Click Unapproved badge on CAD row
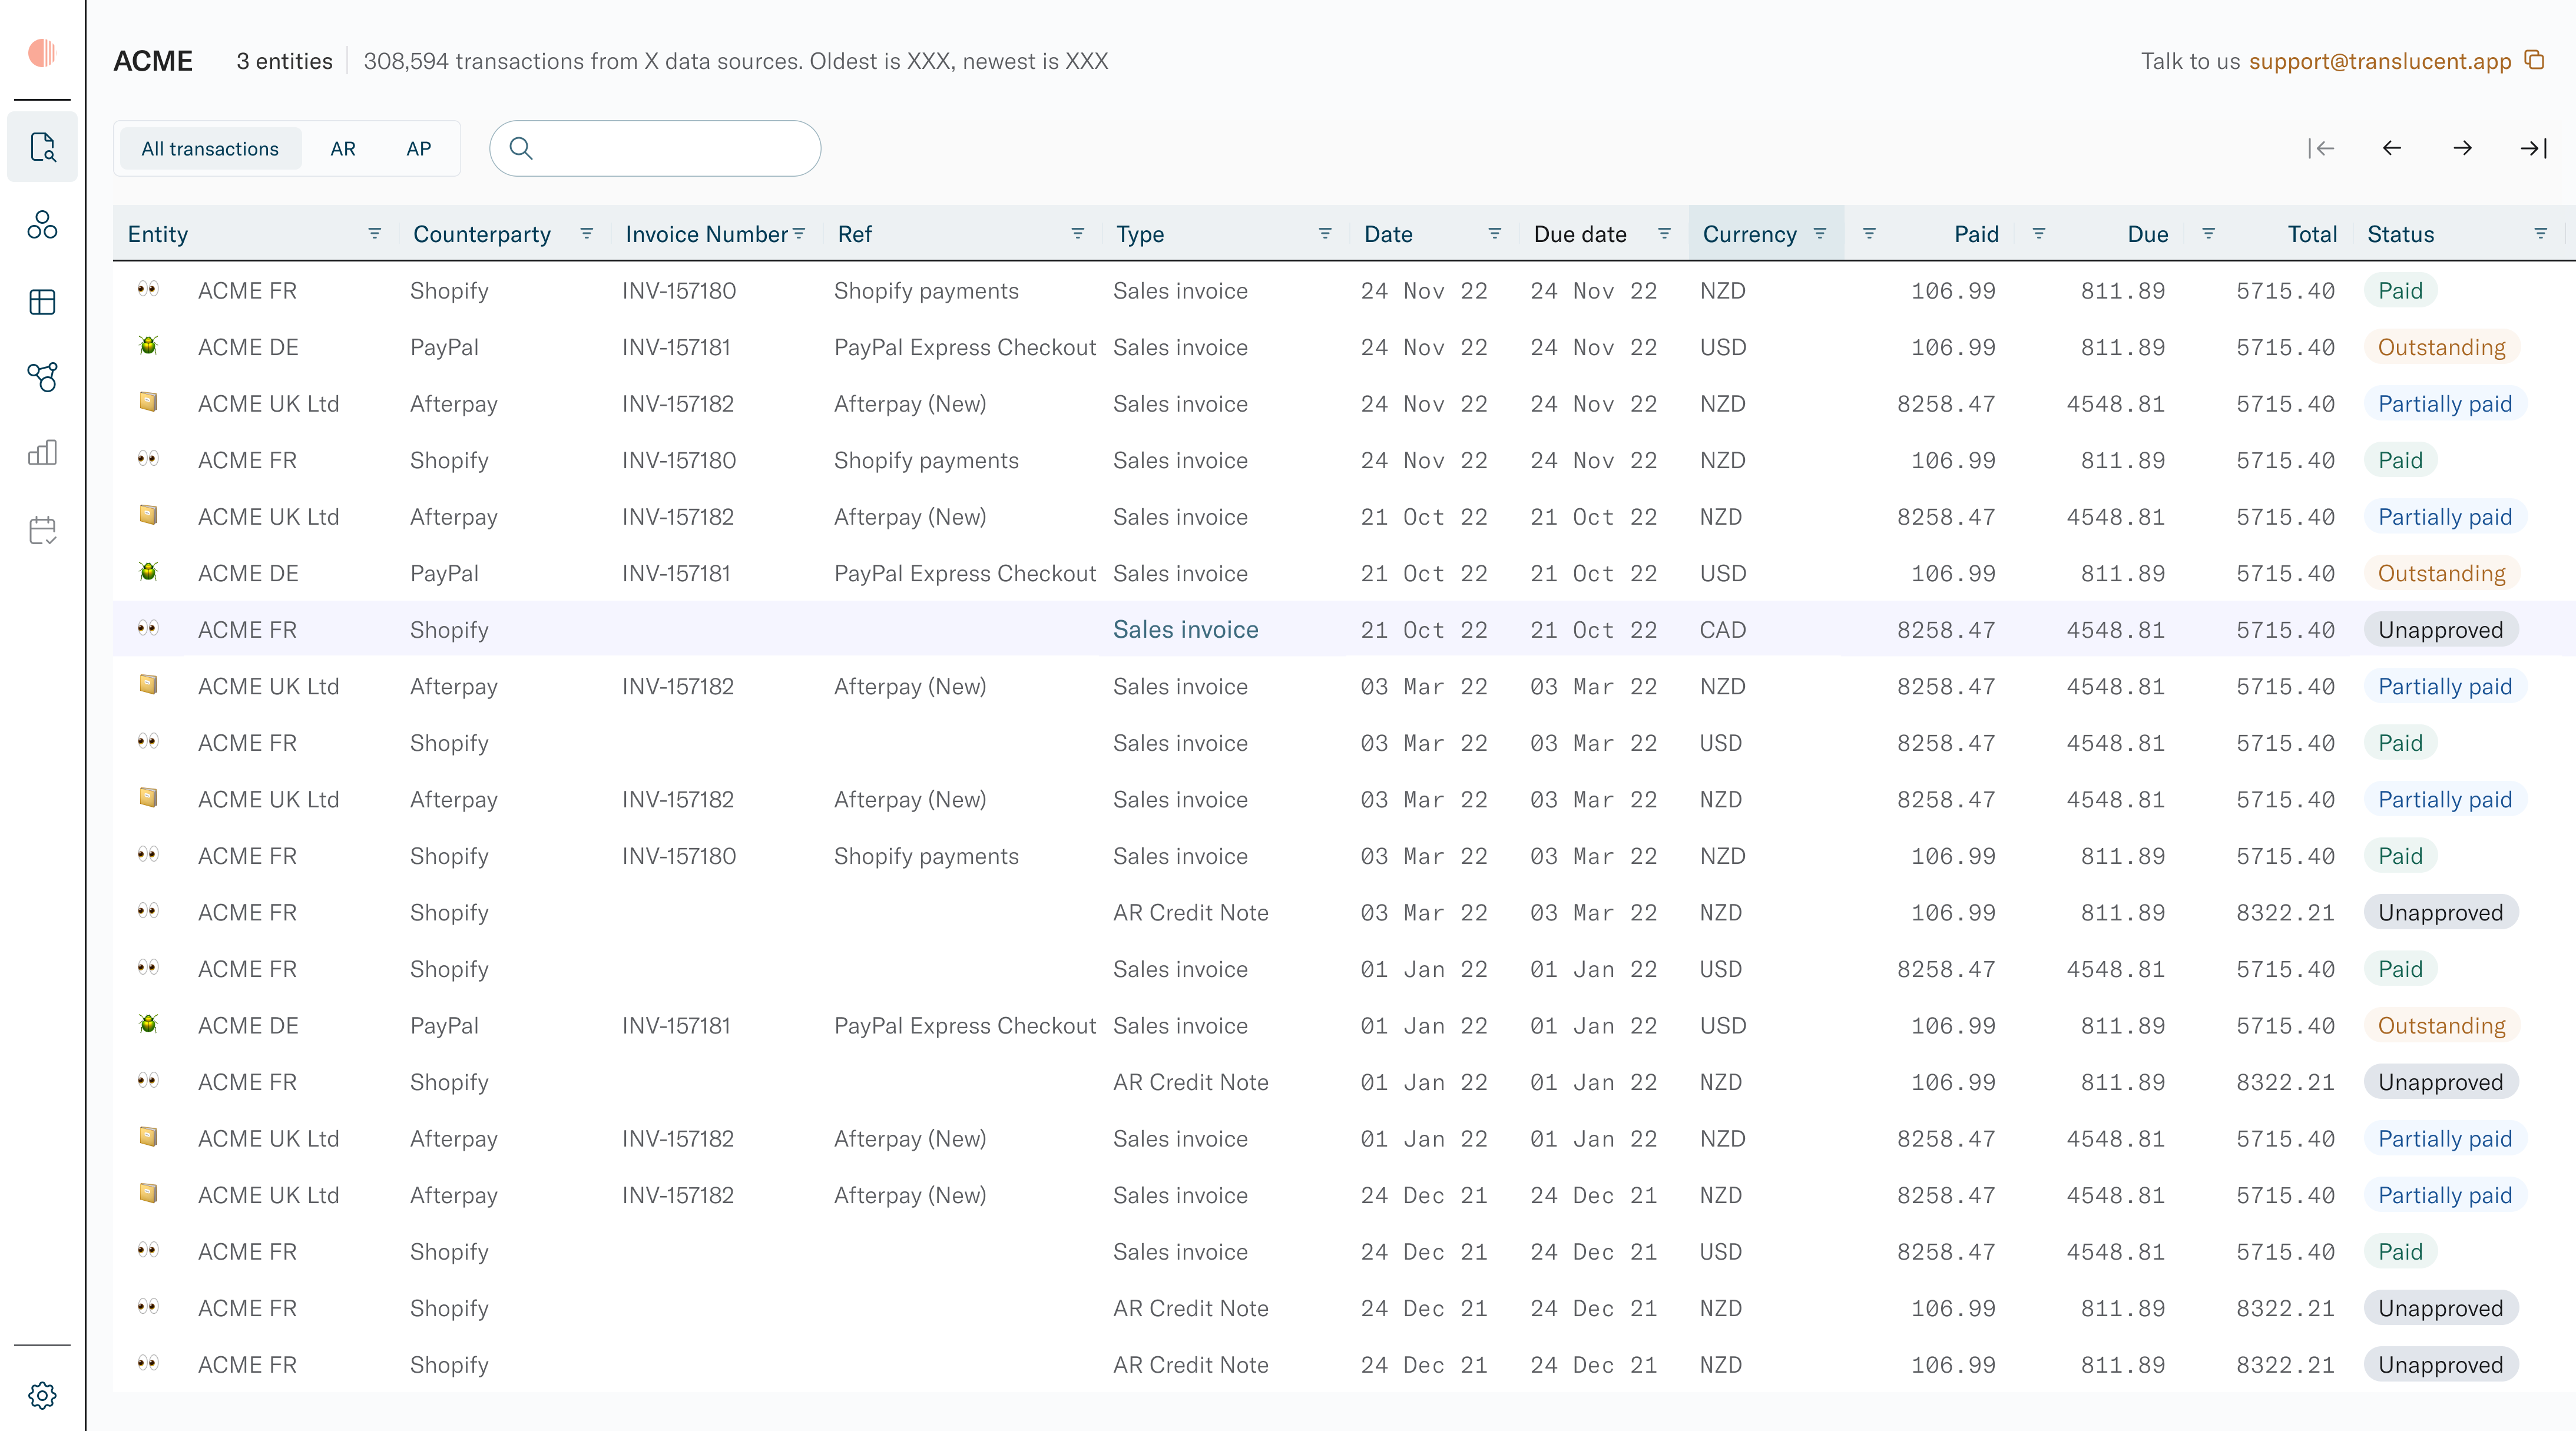The image size is (2576, 1431). (x=2440, y=630)
